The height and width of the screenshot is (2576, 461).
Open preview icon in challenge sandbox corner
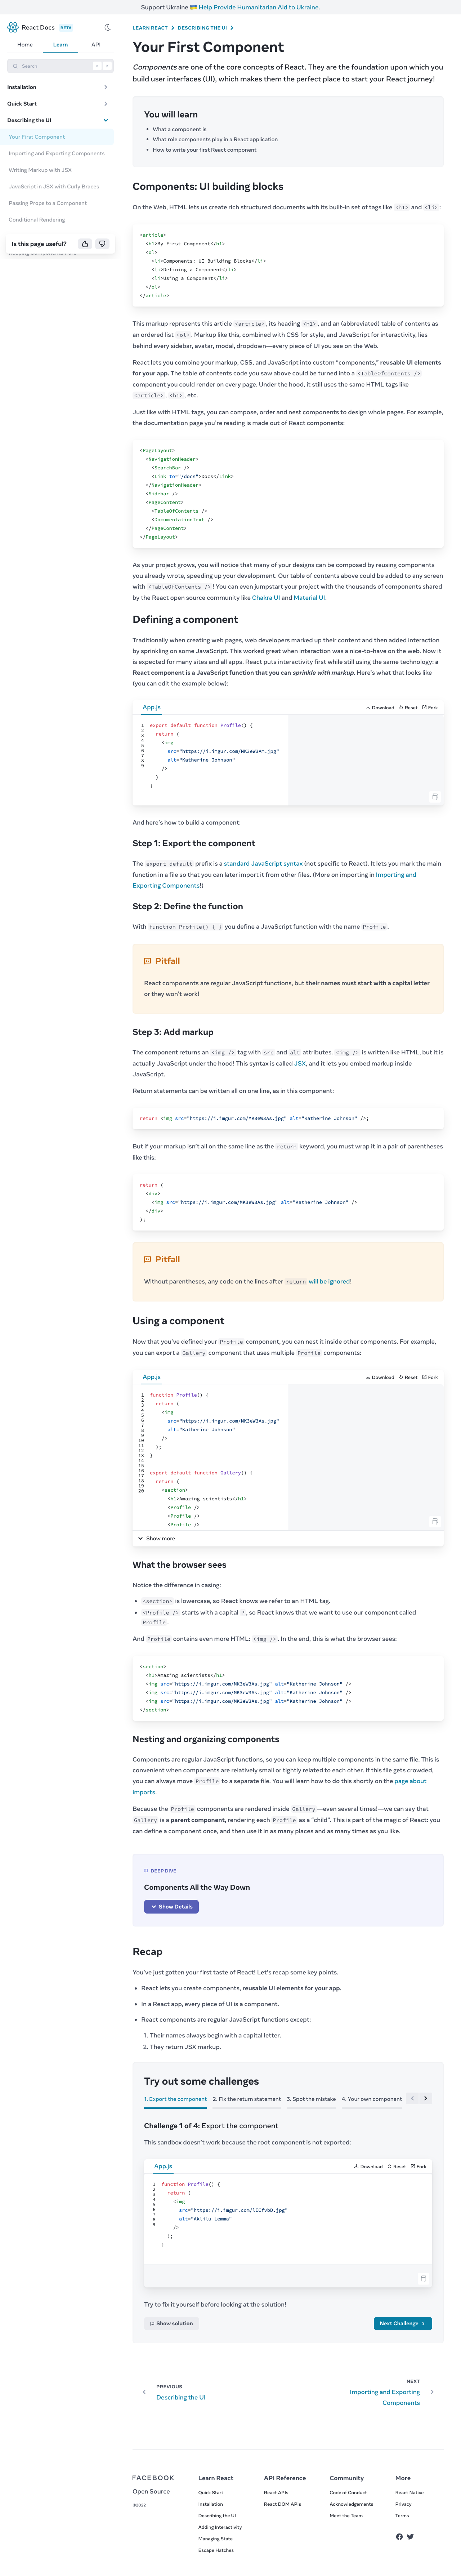coord(423,2279)
